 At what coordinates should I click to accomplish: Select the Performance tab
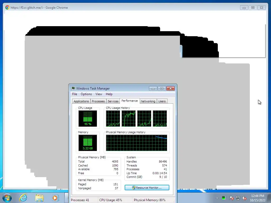[130, 101]
